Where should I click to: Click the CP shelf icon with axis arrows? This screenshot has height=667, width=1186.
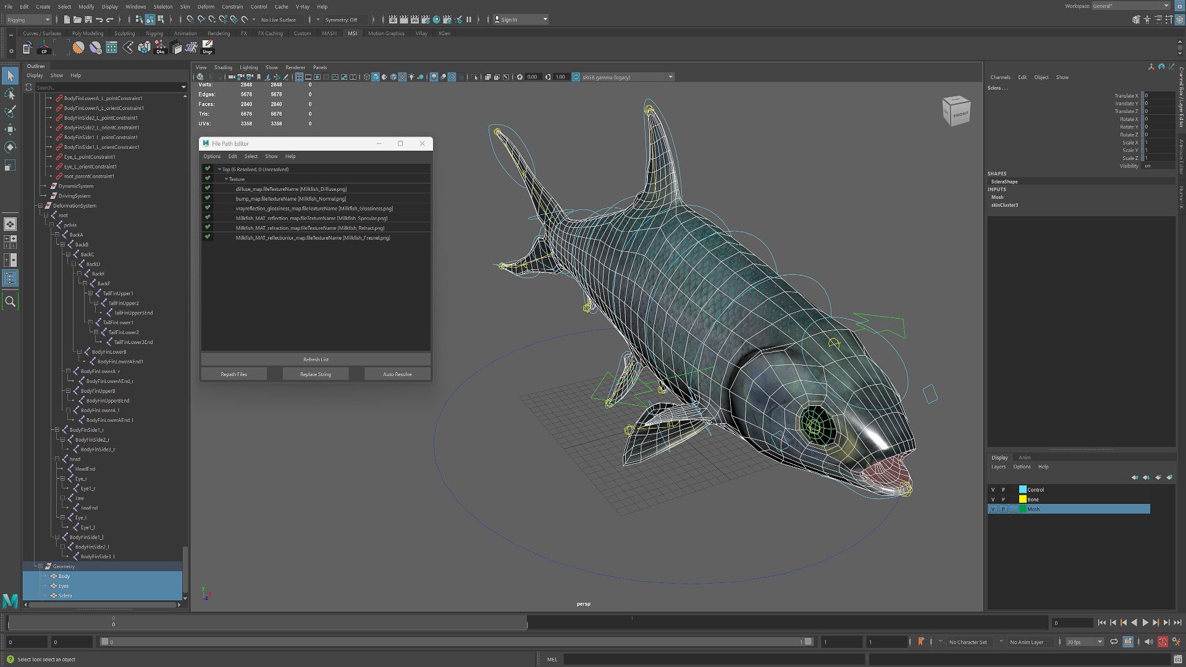44,48
